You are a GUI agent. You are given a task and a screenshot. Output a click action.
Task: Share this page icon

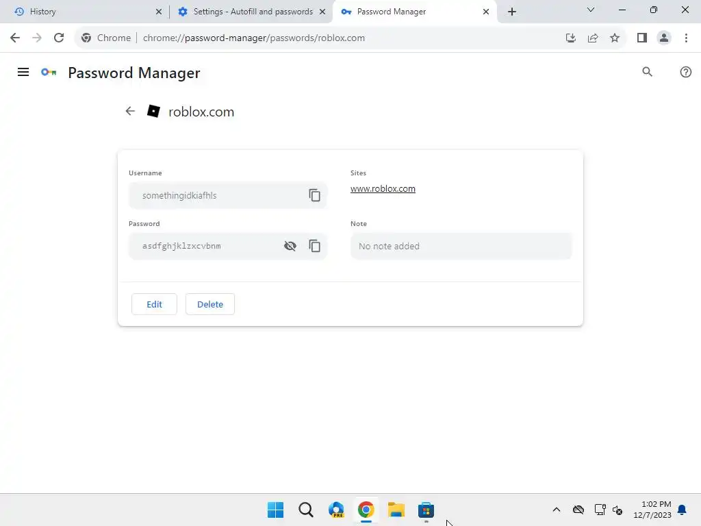coord(593,38)
